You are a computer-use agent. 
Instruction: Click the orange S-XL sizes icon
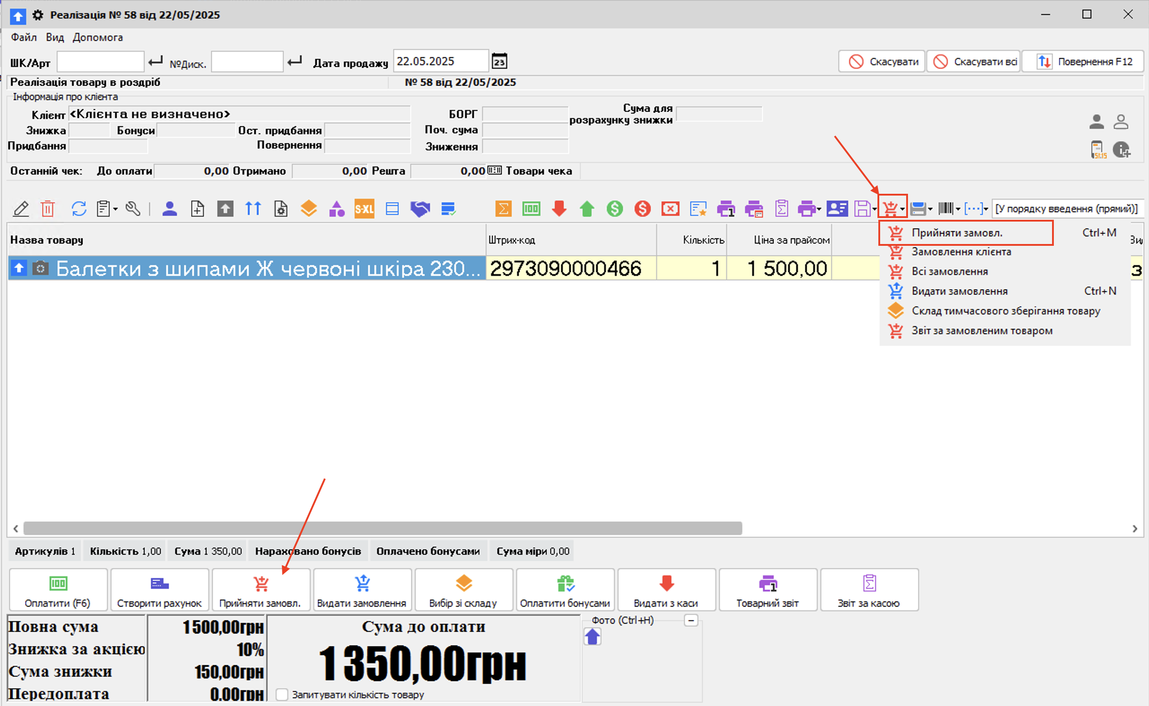[x=364, y=209]
